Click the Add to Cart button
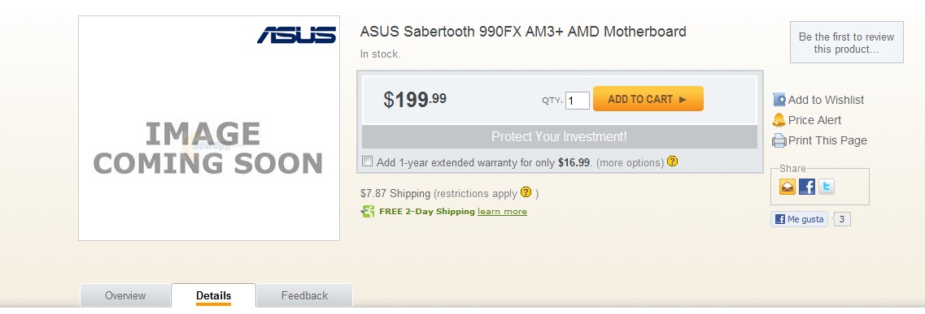This screenshot has height=314, width=925. click(x=648, y=99)
